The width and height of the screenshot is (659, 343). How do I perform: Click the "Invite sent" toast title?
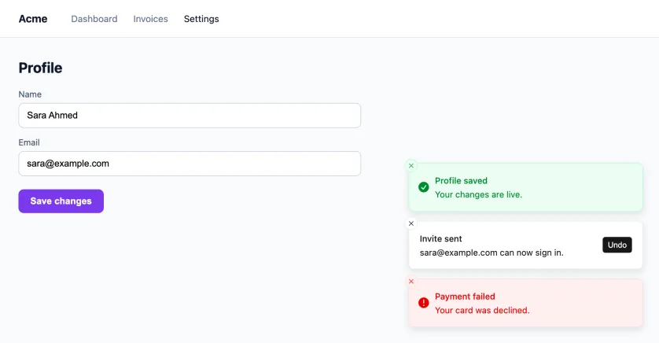coord(440,238)
